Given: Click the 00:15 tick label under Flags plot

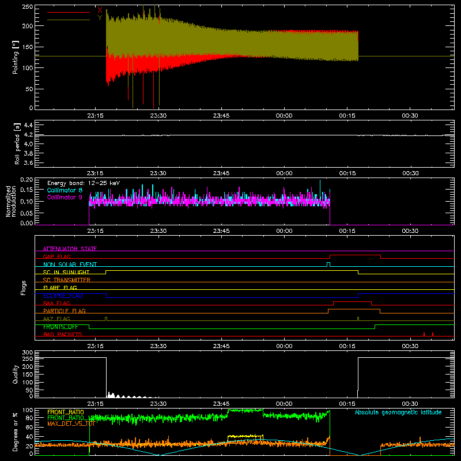Looking at the screenshot, I should click(347, 346).
